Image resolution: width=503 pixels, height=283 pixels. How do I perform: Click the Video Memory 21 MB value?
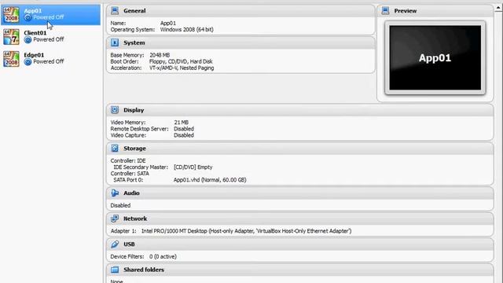[182, 123]
